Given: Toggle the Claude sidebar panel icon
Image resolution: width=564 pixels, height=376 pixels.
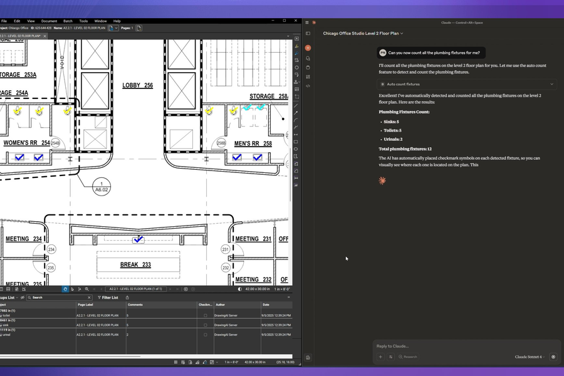Looking at the screenshot, I should (x=308, y=33).
